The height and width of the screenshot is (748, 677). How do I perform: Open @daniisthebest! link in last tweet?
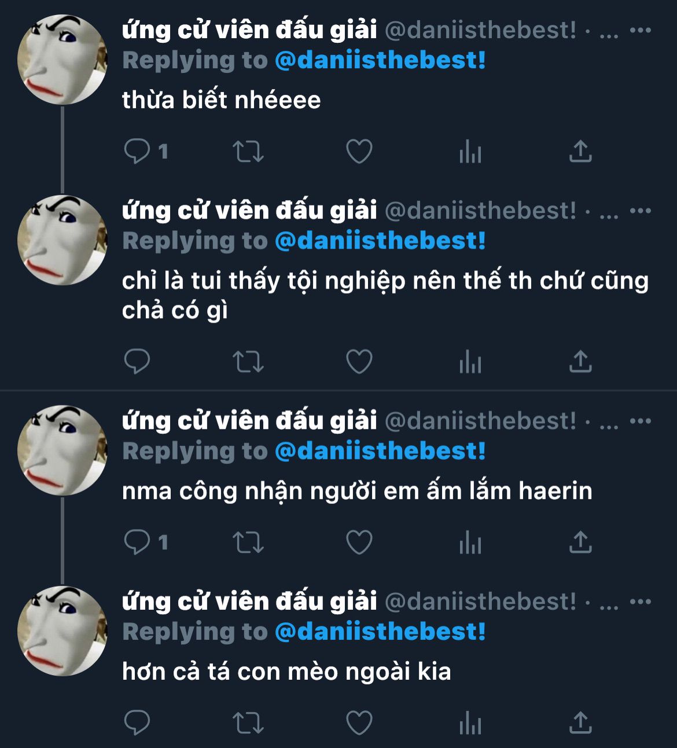click(x=380, y=632)
